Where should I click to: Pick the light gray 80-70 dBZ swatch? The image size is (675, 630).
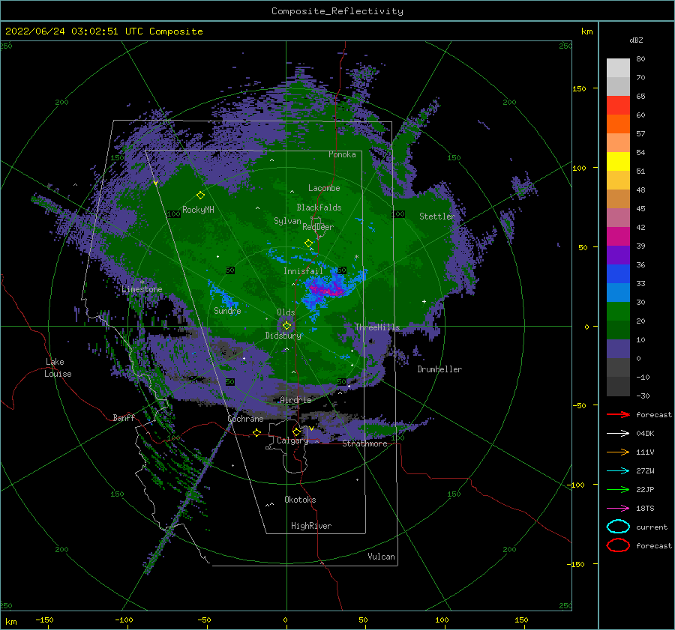(x=618, y=68)
